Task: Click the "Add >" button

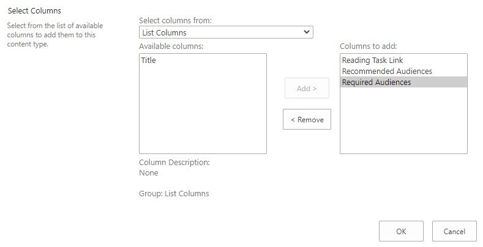Action: pyautogui.click(x=307, y=89)
